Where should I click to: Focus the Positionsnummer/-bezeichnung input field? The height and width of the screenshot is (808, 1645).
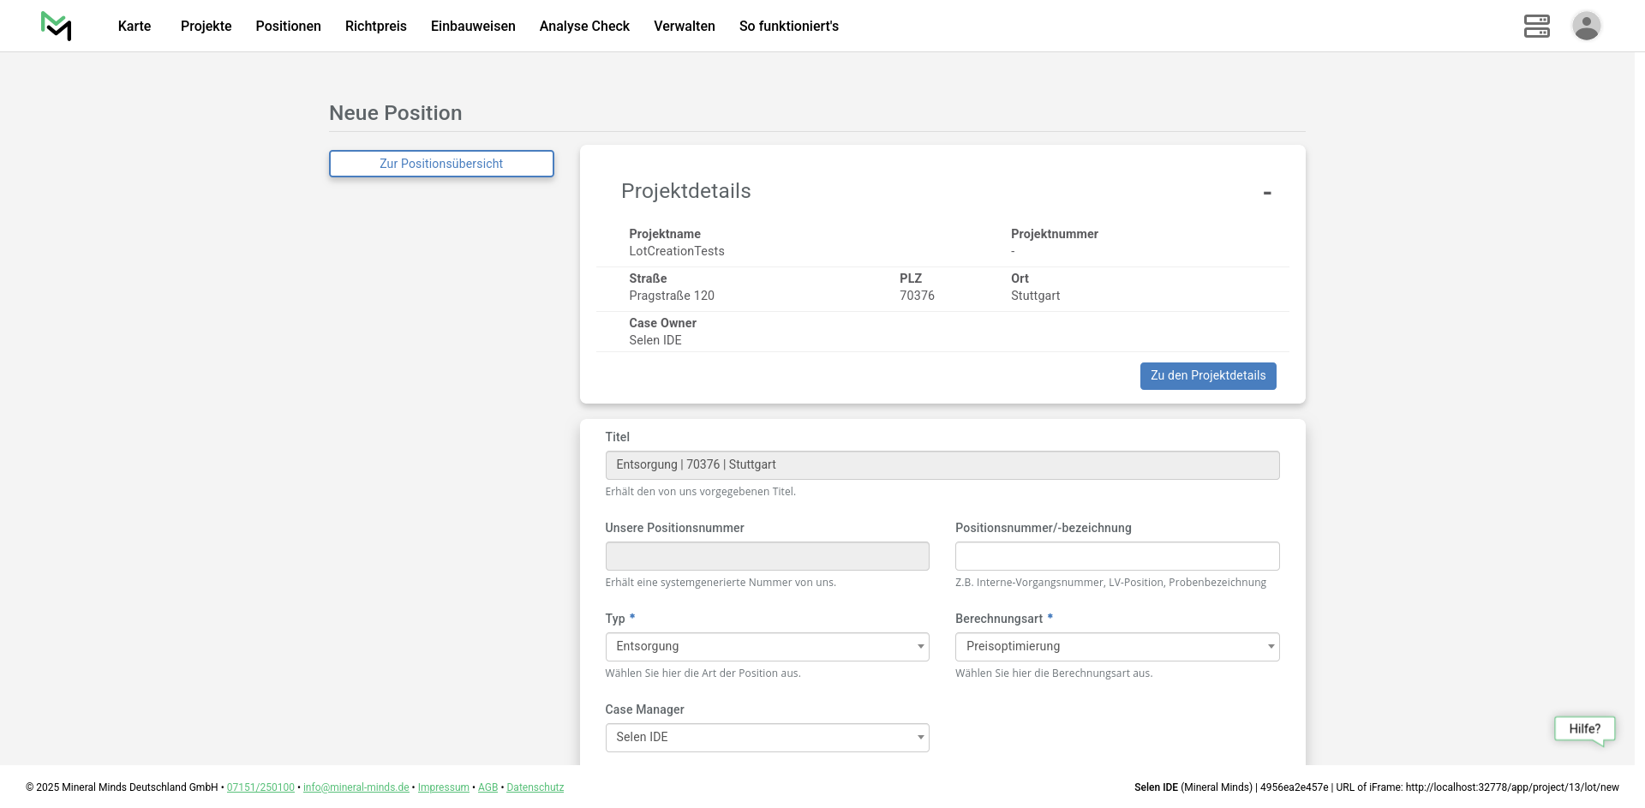[1116, 556]
